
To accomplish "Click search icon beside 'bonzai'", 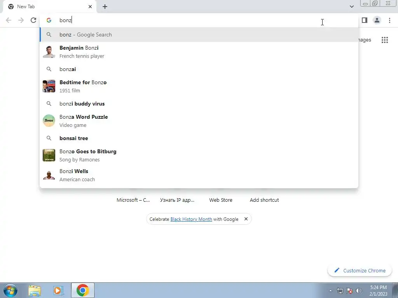I will point(49,69).
